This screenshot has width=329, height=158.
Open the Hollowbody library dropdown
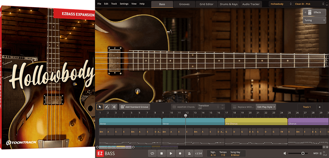[x=281, y=4]
